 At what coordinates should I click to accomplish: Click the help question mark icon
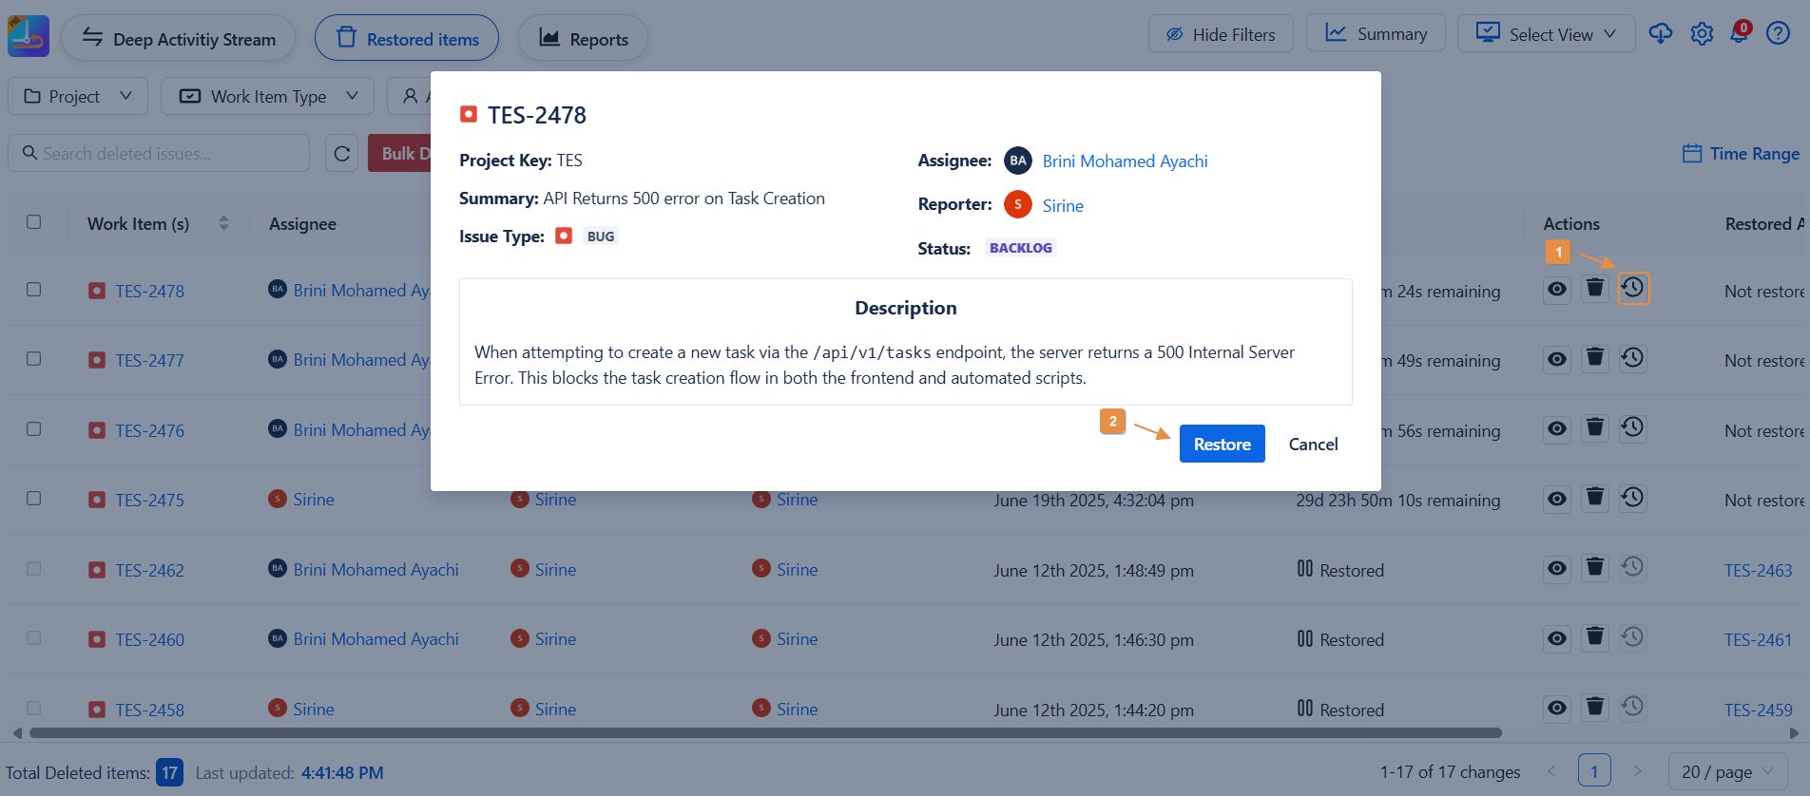1777,34
